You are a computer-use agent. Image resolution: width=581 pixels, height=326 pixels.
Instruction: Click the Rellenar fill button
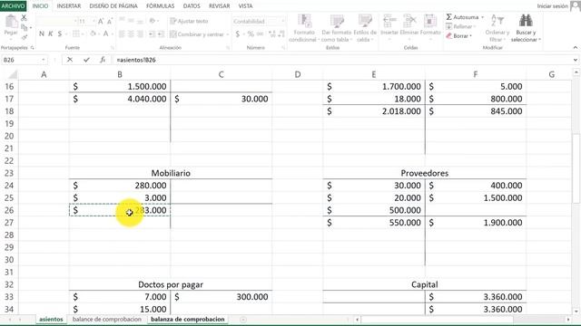pyautogui.click(x=460, y=26)
